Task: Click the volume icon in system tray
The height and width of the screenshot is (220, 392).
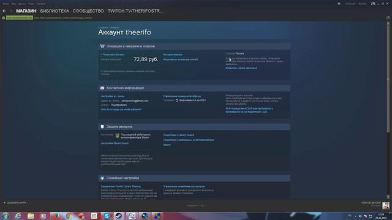Action: click(360, 216)
